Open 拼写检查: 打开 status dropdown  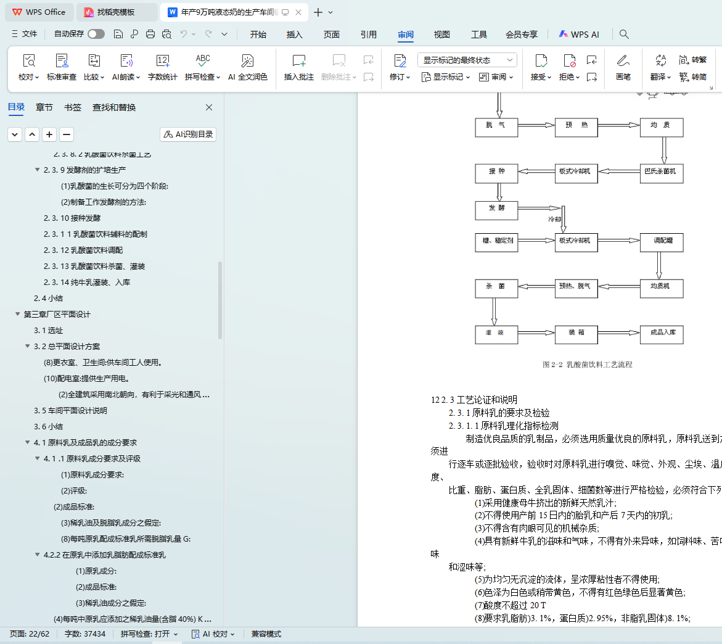149,634
